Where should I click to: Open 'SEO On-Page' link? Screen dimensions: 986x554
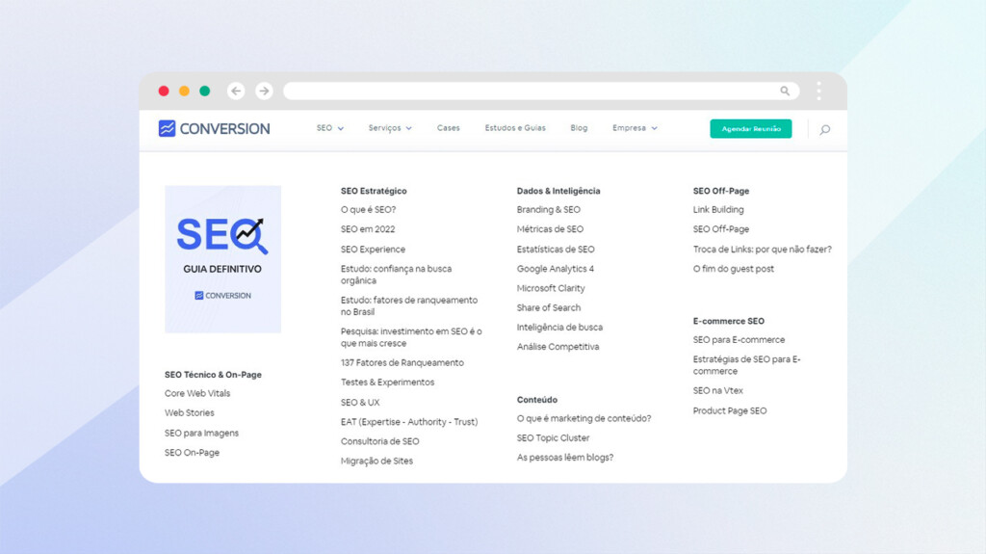(192, 453)
